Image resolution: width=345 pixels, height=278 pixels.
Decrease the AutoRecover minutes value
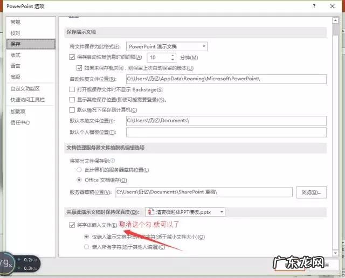172,60
